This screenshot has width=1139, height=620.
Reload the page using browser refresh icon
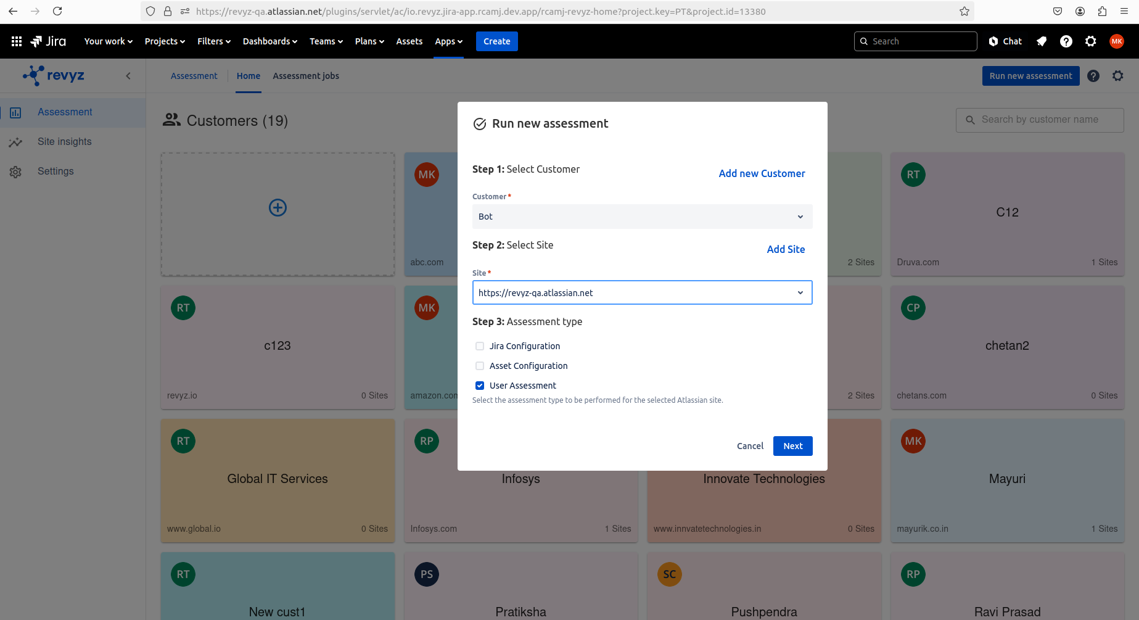tap(57, 11)
